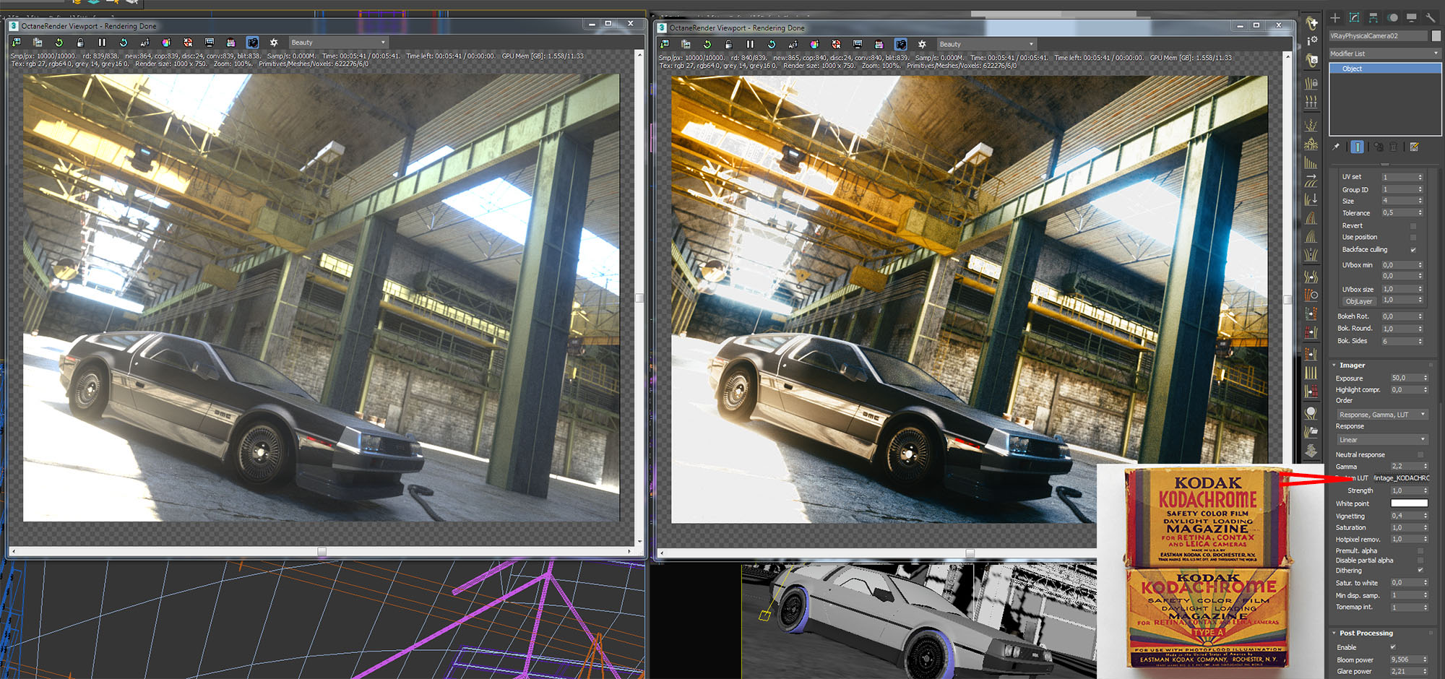Image resolution: width=1445 pixels, height=679 pixels.
Task: Open the Motion tab in command panel
Action: click(1392, 18)
